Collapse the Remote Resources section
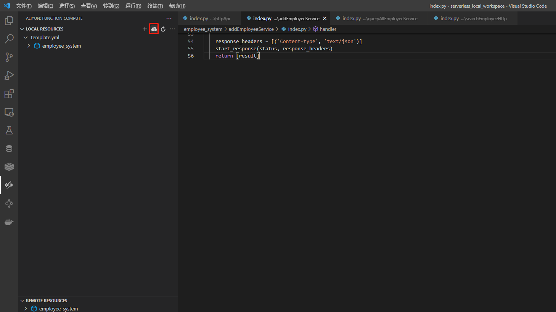Screen dimensions: 556x312 (22, 301)
